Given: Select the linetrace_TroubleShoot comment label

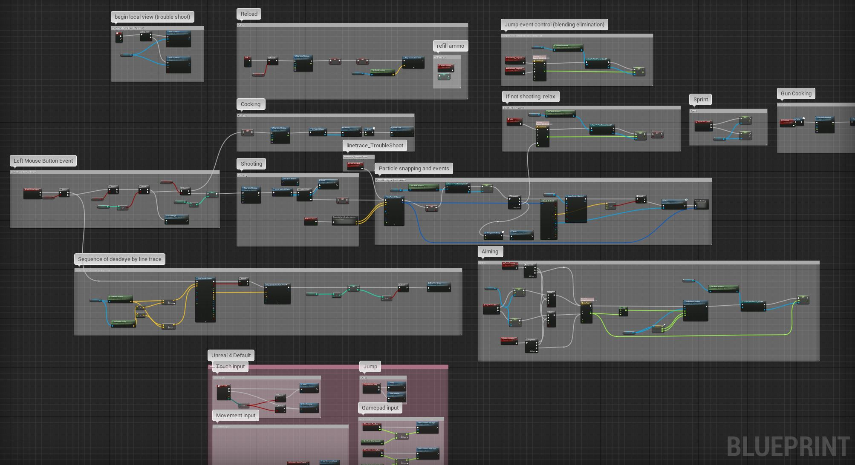Looking at the screenshot, I should click(375, 145).
